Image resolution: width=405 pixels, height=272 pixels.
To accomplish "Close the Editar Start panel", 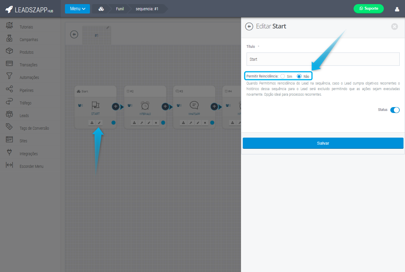I will [394, 27].
